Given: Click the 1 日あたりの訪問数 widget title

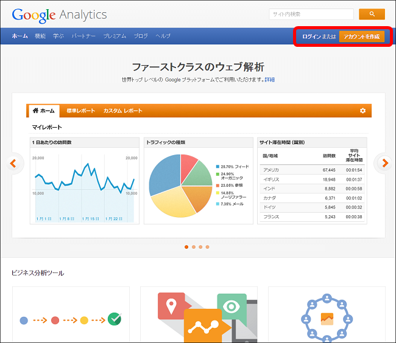Looking at the screenshot, I should [x=52, y=142].
